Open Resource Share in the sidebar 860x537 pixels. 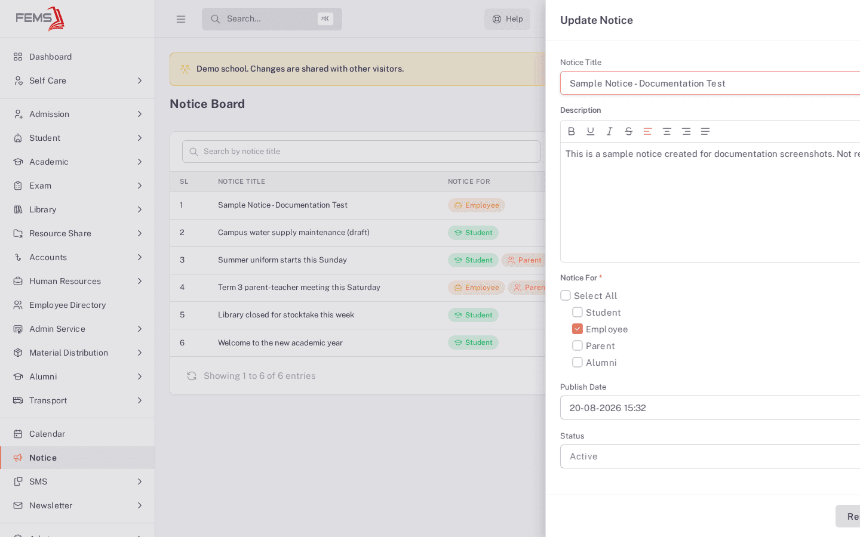point(78,233)
